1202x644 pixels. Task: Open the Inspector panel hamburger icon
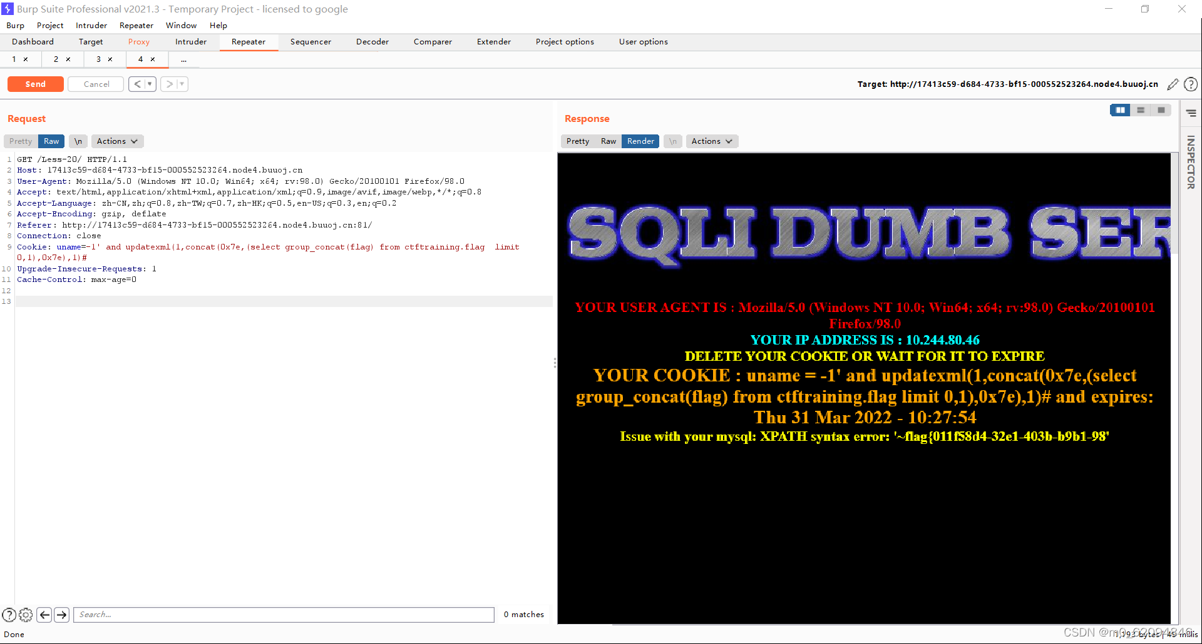tap(1191, 113)
